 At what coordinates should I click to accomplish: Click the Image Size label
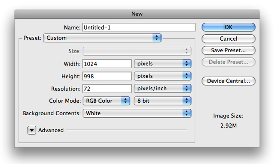tap(228, 116)
